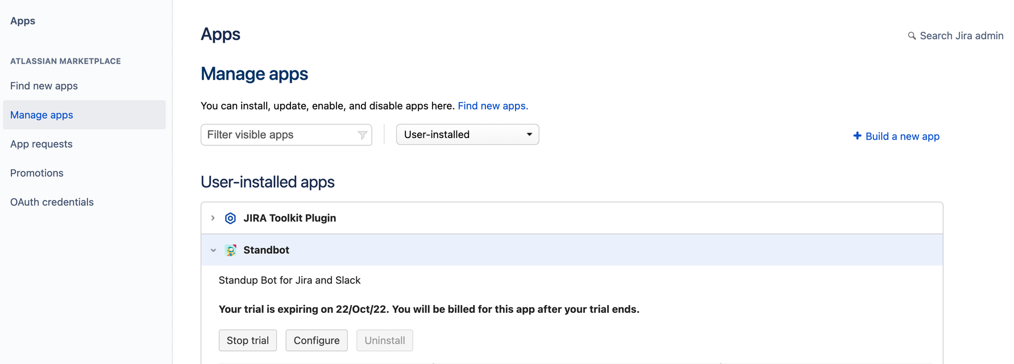Click the Uninstall button

pos(385,340)
